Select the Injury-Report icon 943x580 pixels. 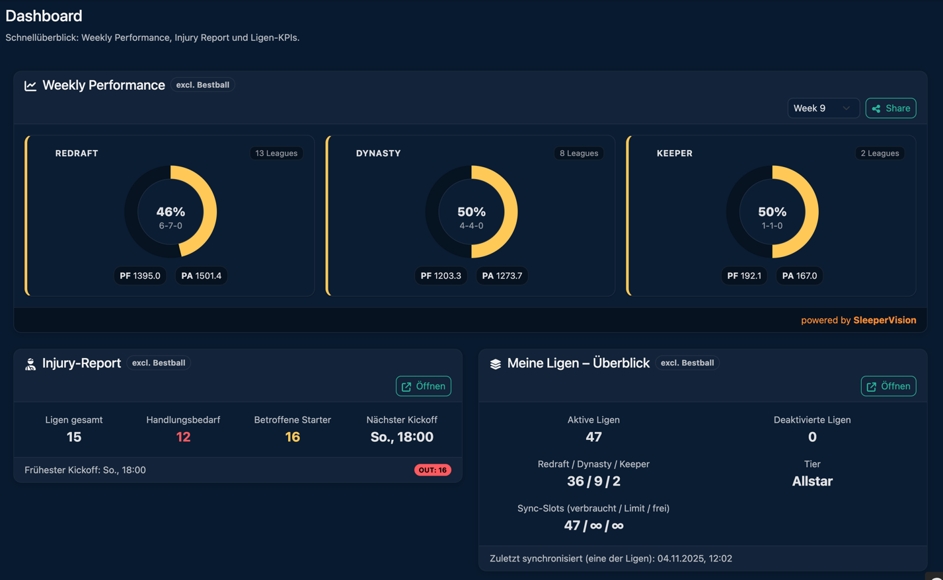(x=30, y=363)
